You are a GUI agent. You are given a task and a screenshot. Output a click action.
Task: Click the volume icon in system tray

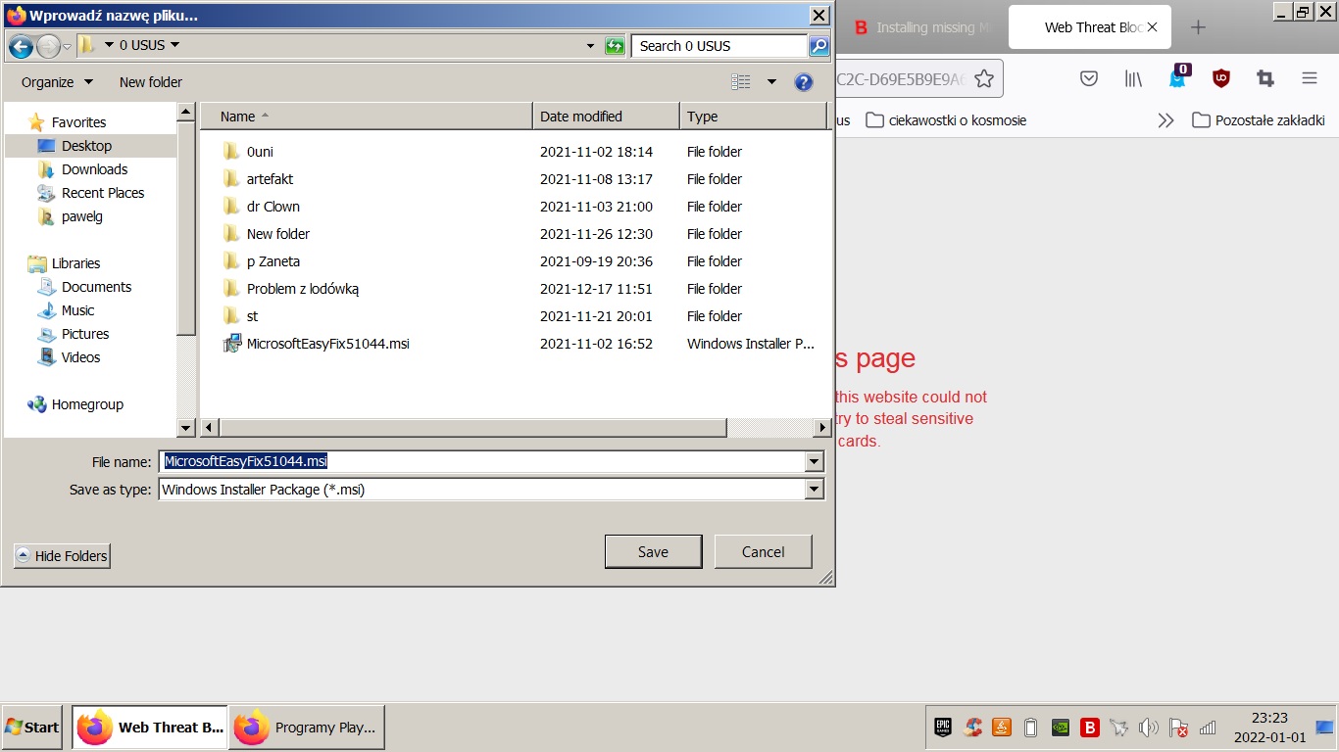tap(1149, 728)
